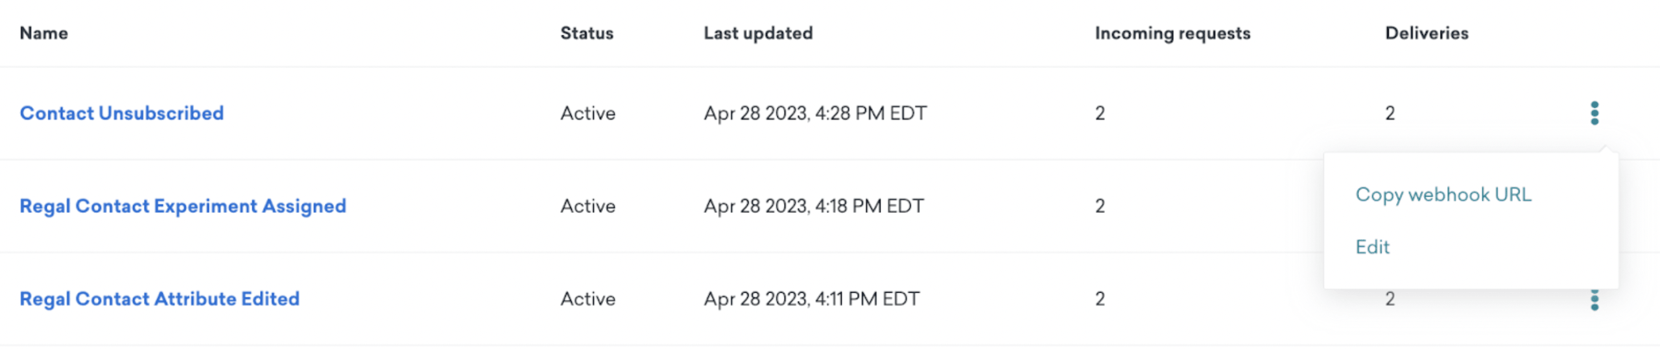Click Active status of Regal Contact Experiment Assigned
Image resolution: width=1660 pixels, height=349 pixels.
[587, 206]
